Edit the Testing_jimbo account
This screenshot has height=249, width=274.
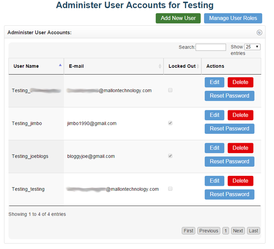click(x=215, y=115)
